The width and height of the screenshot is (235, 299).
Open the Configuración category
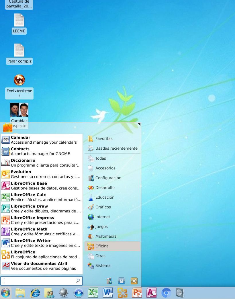pyautogui.click(x=112, y=178)
